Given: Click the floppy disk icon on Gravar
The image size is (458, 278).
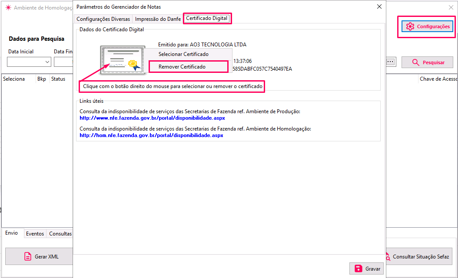Looking at the screenshot, I should tap(358, 268).
